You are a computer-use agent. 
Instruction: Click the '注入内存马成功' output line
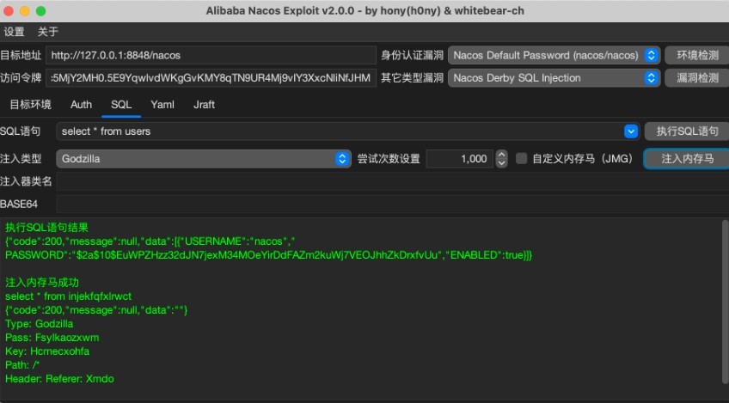point(42,282)
